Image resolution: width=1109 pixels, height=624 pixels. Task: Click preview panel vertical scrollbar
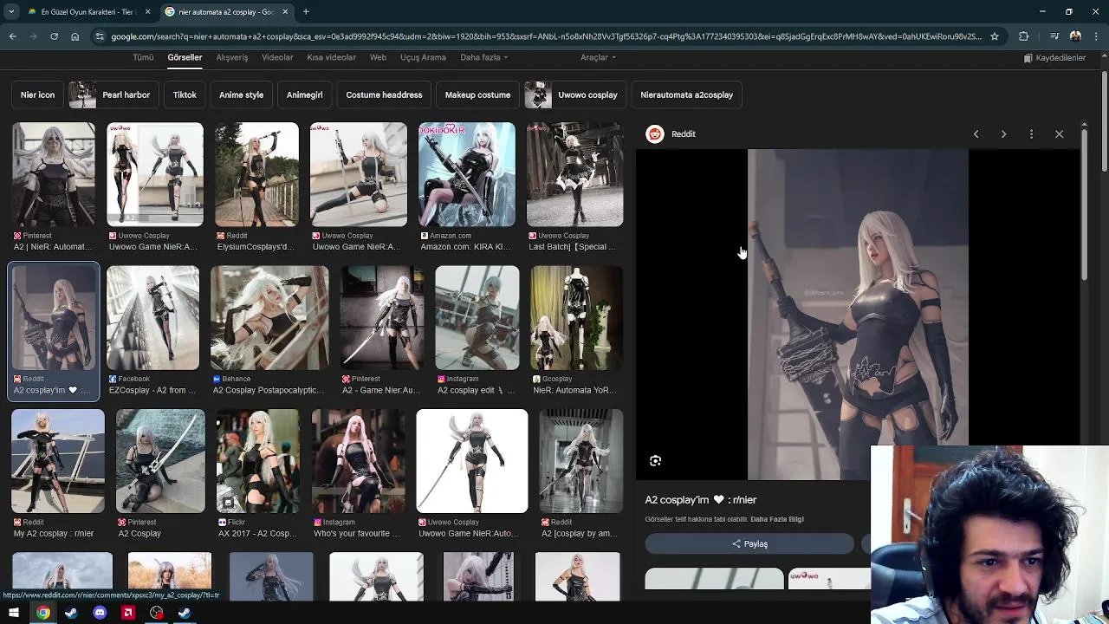1084,204
